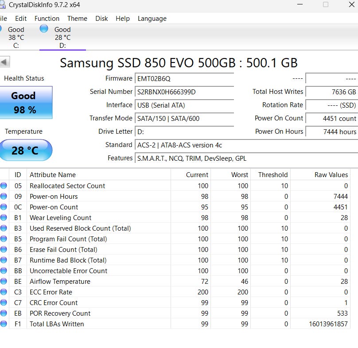
Task: Click status orb for Wear Leveling Count
Action: pos(4,217)
